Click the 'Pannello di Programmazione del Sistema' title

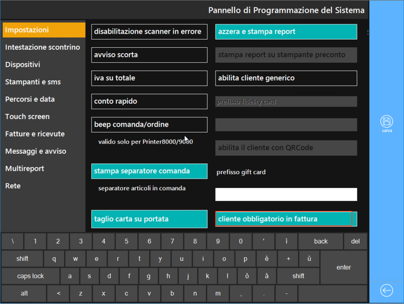pyautogui.click(x=286, y=10)
